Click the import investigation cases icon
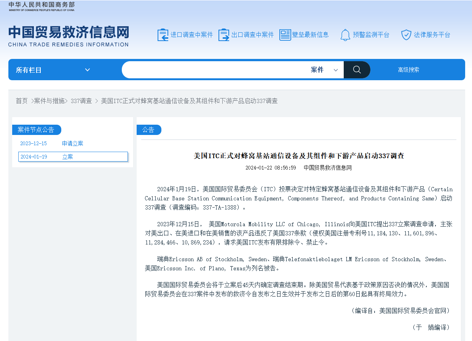 click(x=163, y=35)
